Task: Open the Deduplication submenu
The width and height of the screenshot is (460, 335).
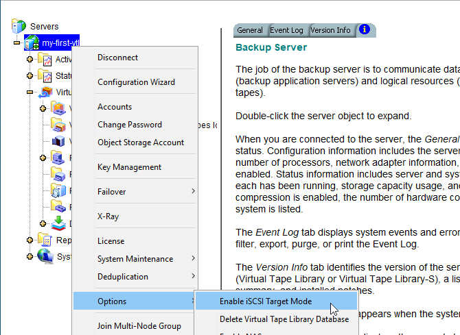Action: point(135,277)
